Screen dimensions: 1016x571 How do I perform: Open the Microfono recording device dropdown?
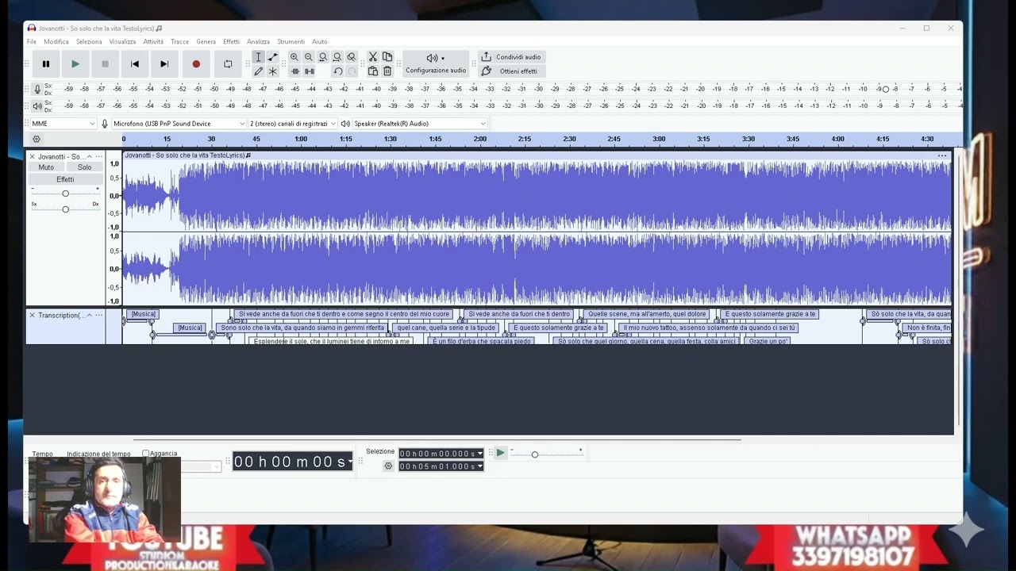[x=179, y=124]
